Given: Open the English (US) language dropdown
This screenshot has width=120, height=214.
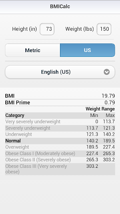Looking at the screenshot, I should [x=60, y=72].
